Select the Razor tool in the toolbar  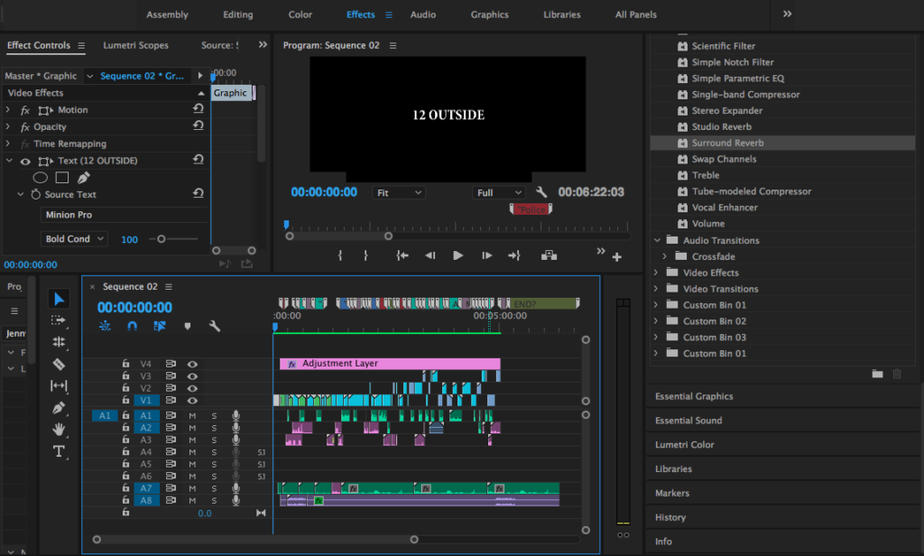[59, 364]
